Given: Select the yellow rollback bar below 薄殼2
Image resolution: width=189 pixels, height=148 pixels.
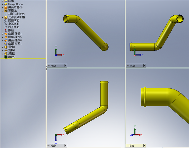Looking at the screenshot, I should coord(23,59).
